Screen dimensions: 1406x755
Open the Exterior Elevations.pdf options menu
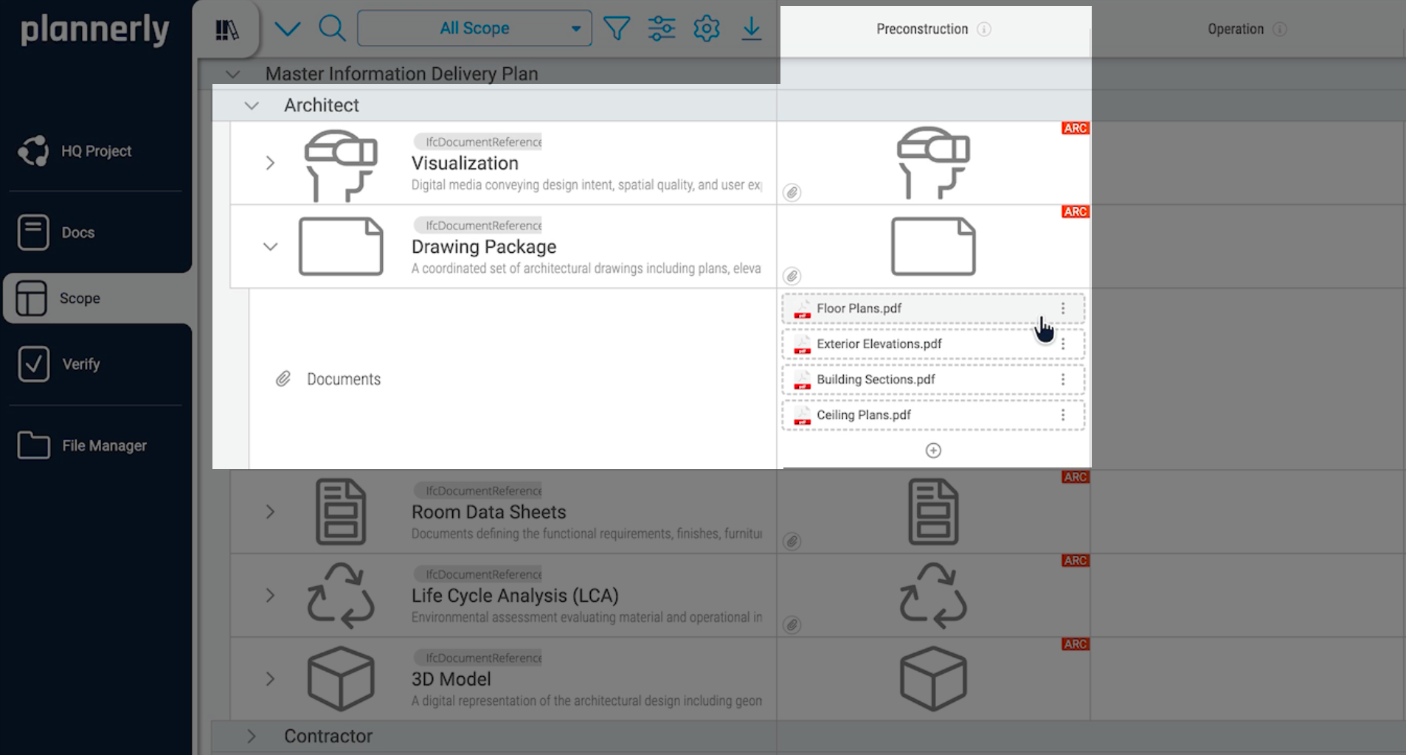click(1063, 344)
